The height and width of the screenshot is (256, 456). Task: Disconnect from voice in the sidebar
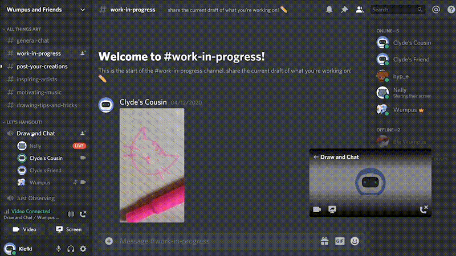[x=83, y=214]
